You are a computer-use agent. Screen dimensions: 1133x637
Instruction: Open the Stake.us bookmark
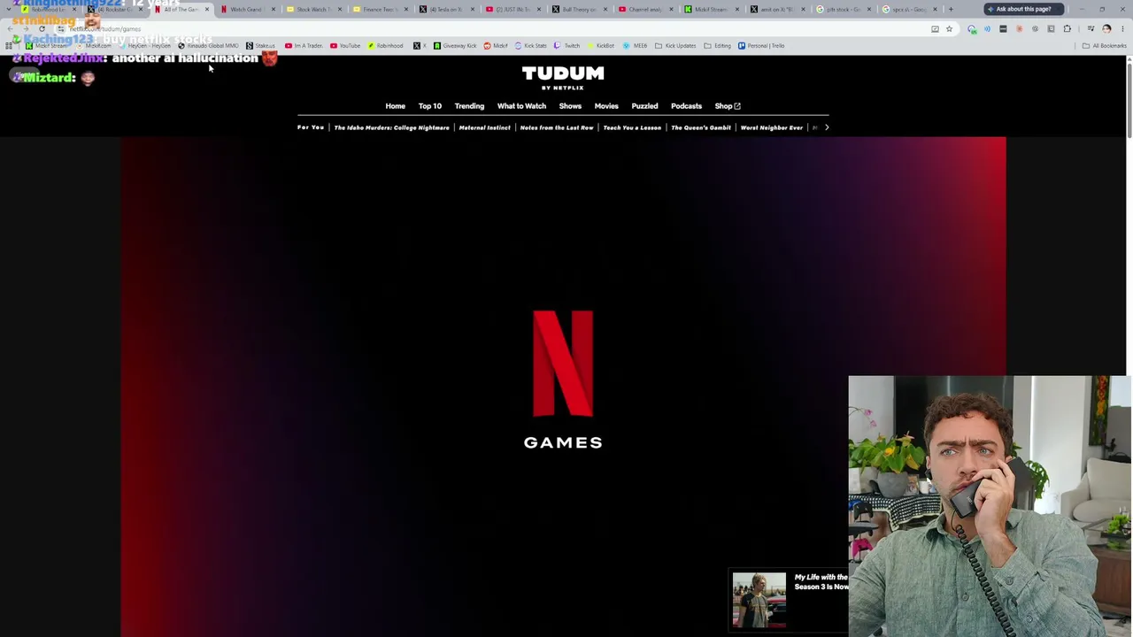(260, 46)
